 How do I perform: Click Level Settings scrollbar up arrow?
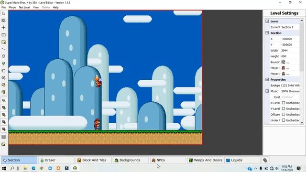[302, 21]
